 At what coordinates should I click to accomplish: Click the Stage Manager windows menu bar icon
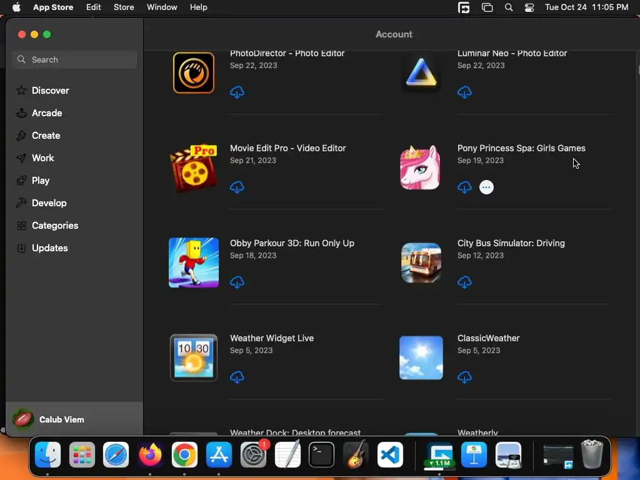pos(487,7)
